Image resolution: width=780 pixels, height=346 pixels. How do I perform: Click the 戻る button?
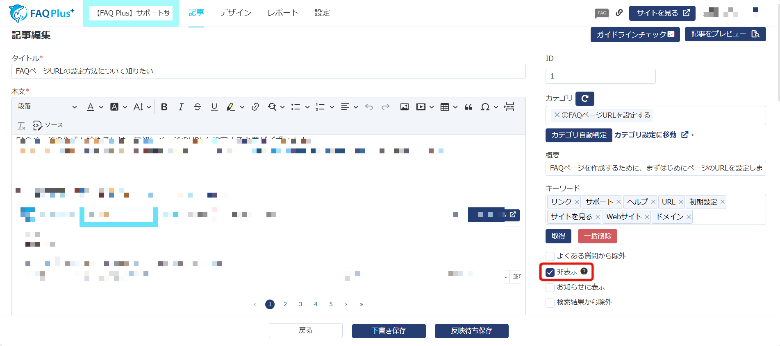tap(305, 330)
